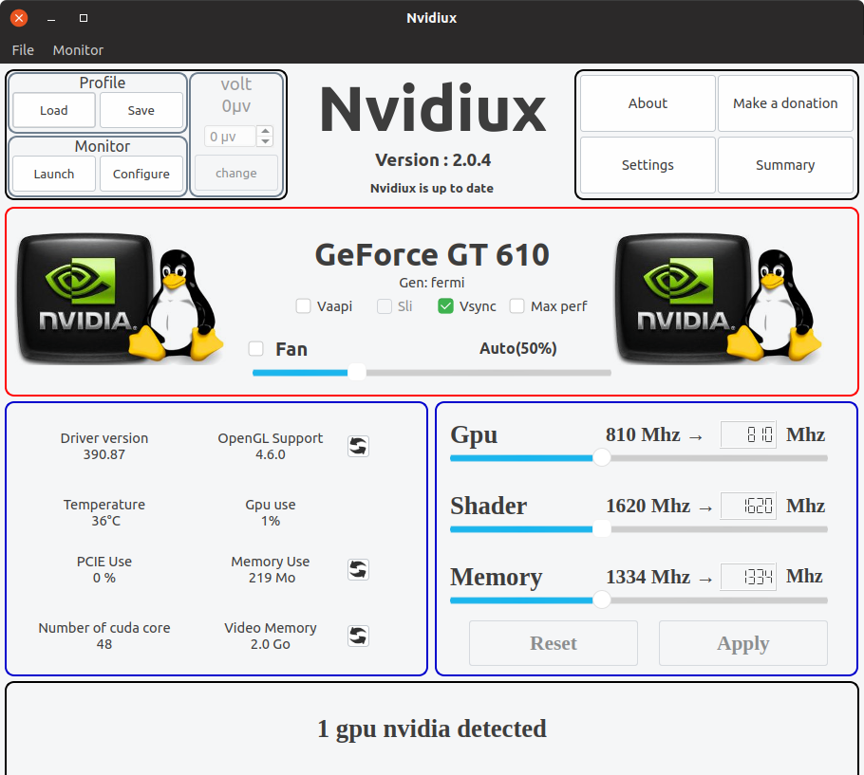Click Make a donation
Image resolution: width=864 pixels, height=775 pixels.
(785, 103)
